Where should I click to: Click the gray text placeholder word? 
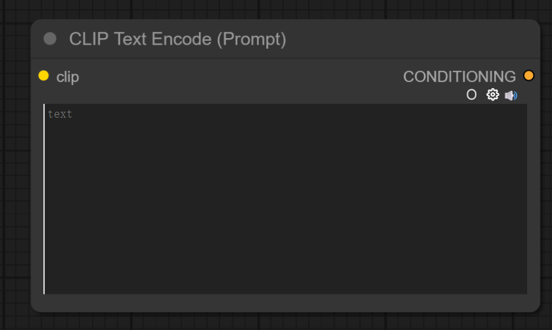(x=60, y=114)
